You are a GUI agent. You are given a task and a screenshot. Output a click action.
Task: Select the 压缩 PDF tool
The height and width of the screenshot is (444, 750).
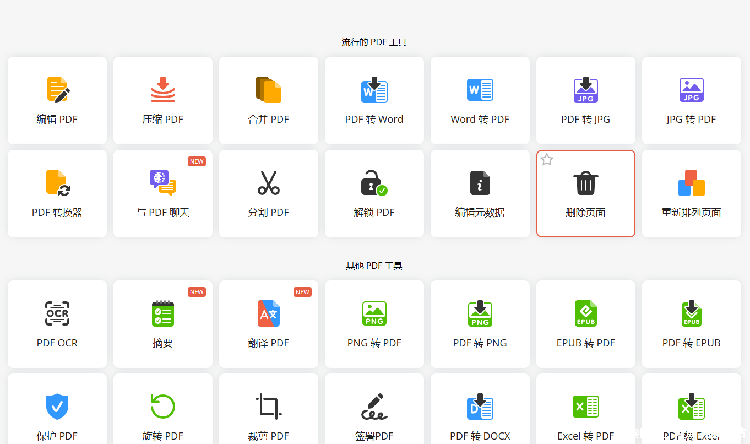(162, 100)
